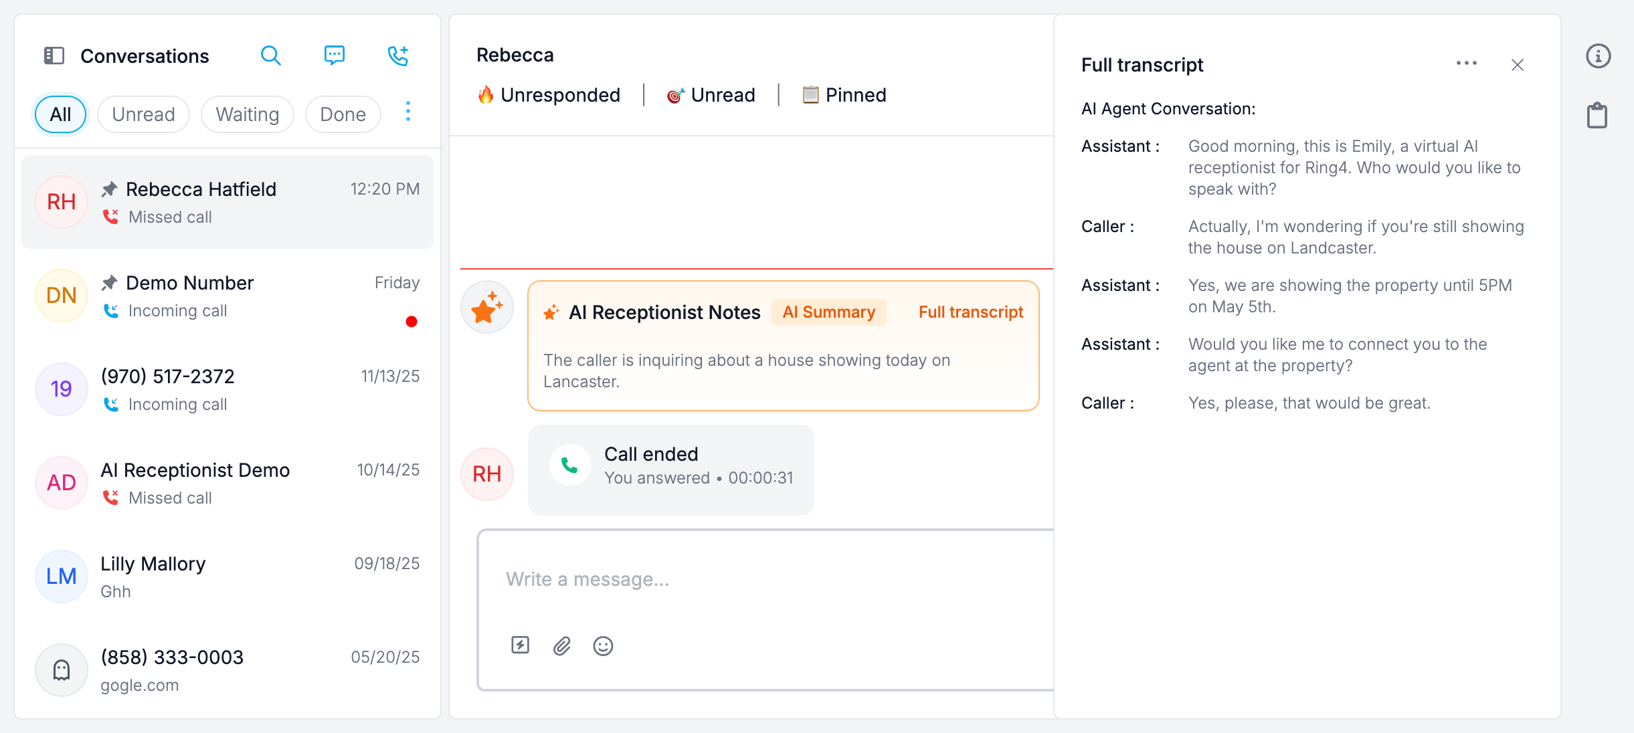Select the Waiting filter tab
Viewport: 1634px width, 733px height.
click(247, 114)
